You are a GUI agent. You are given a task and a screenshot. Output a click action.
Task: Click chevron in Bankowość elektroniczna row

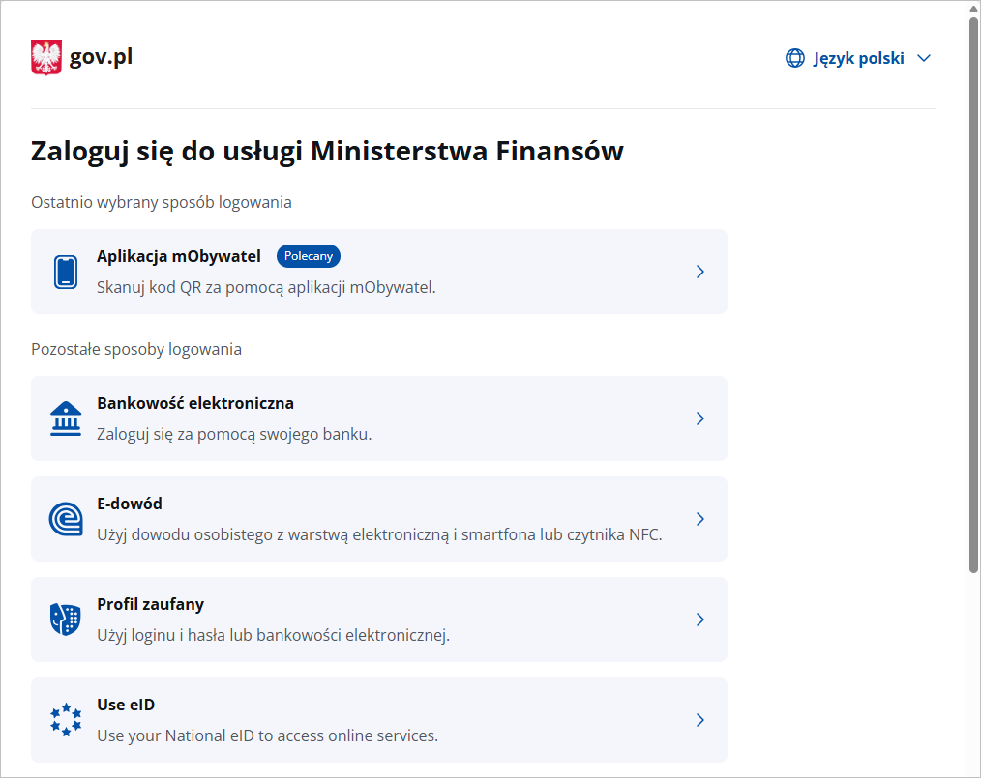pyautogui.click(x=700, y=418)
